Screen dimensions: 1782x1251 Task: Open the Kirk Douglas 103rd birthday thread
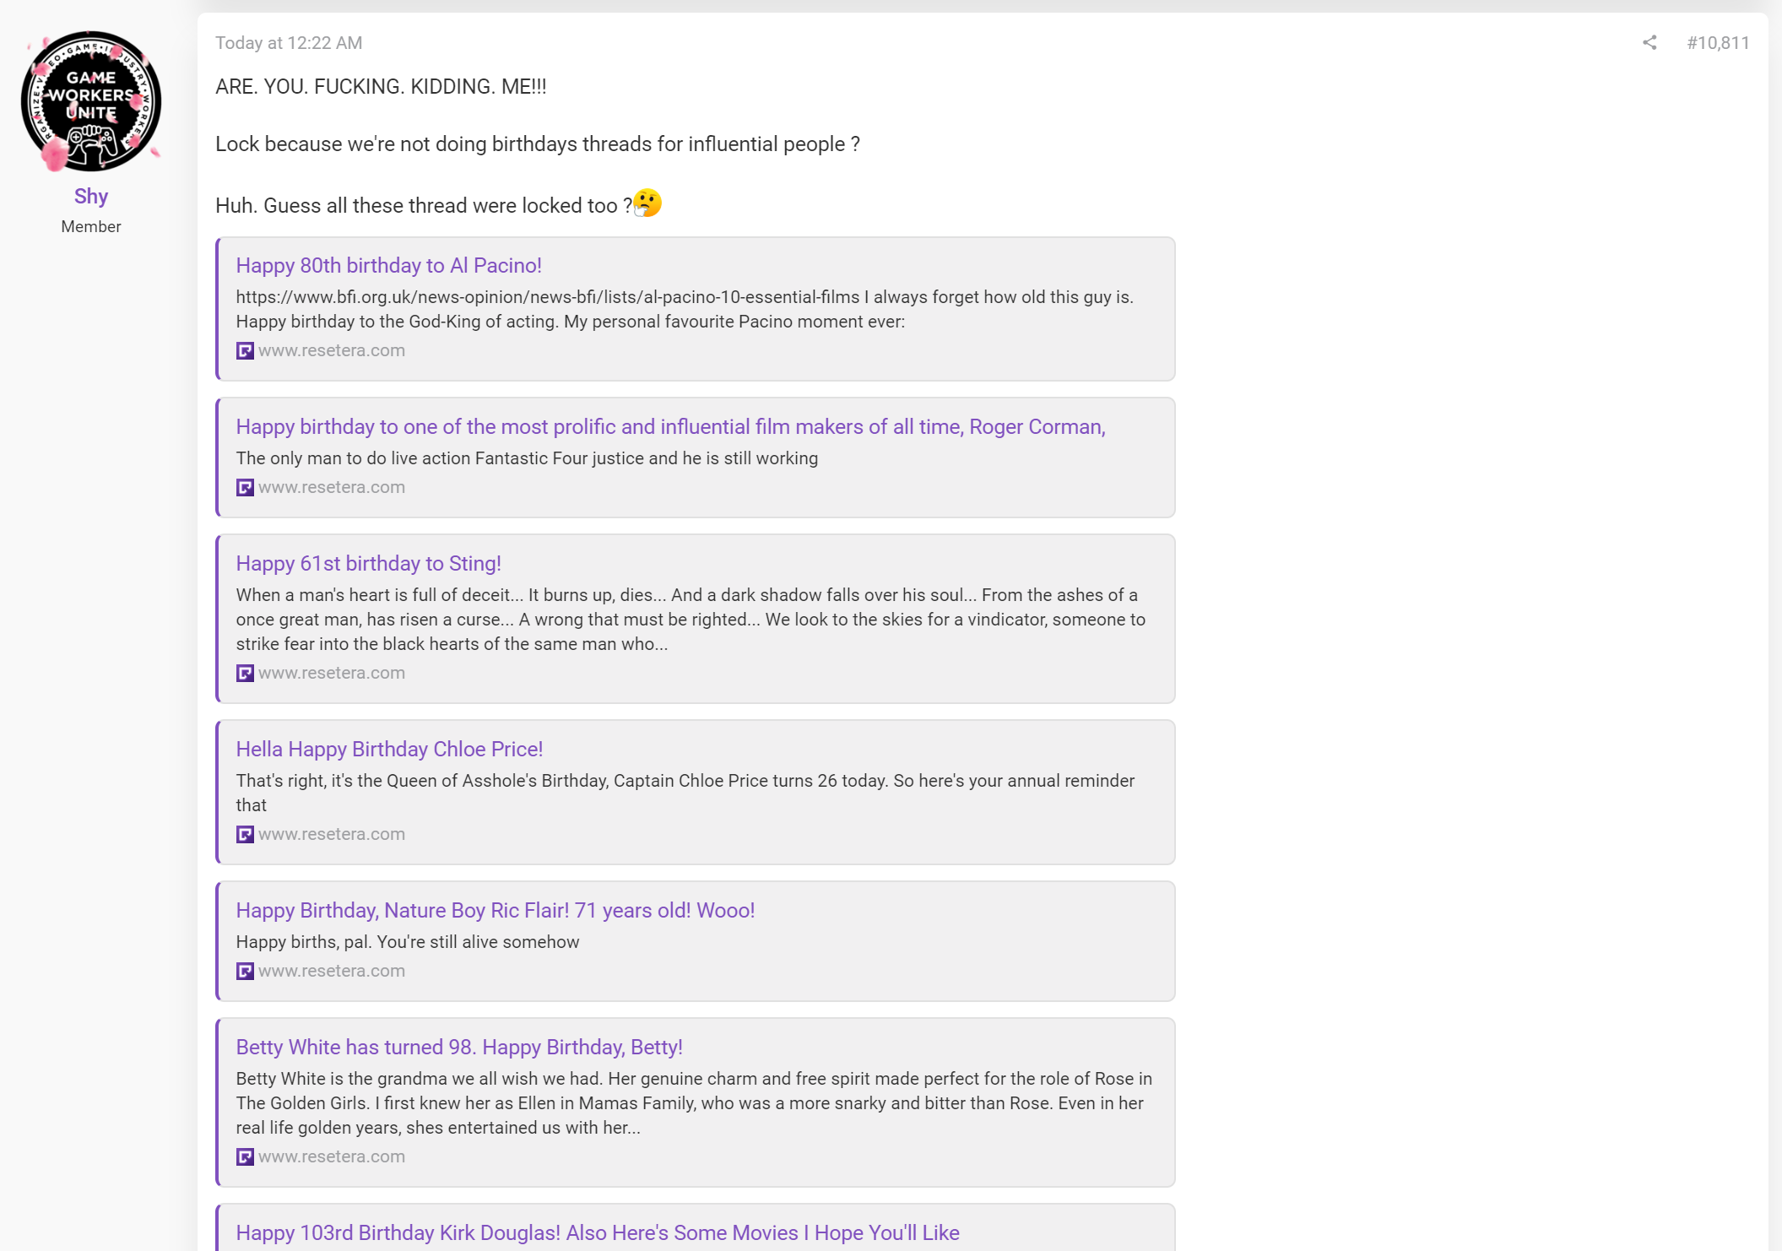click(598, 1232)
